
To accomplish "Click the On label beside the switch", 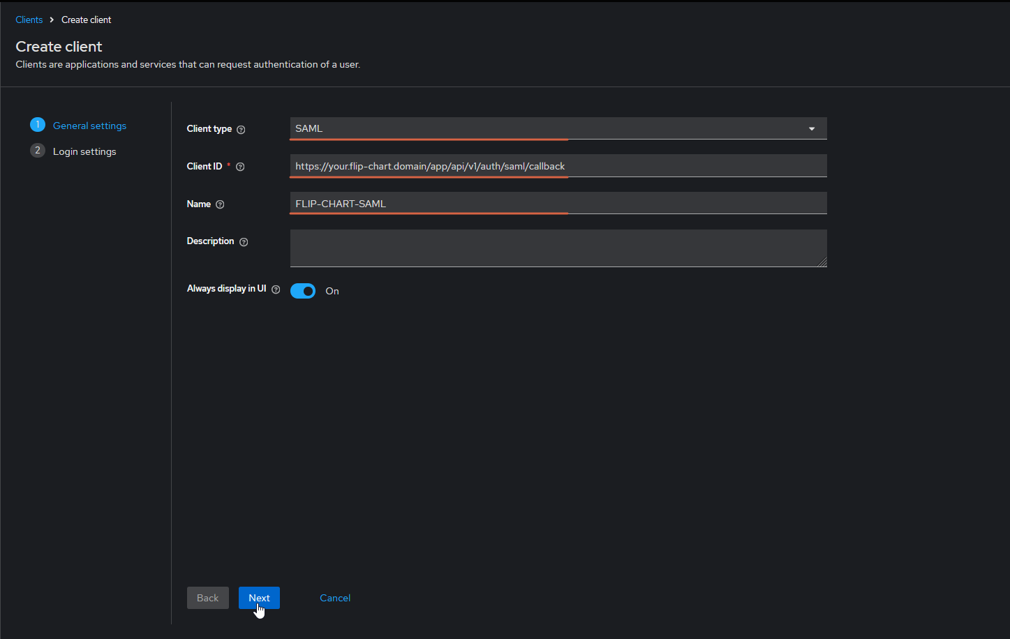I will (332, 291).
